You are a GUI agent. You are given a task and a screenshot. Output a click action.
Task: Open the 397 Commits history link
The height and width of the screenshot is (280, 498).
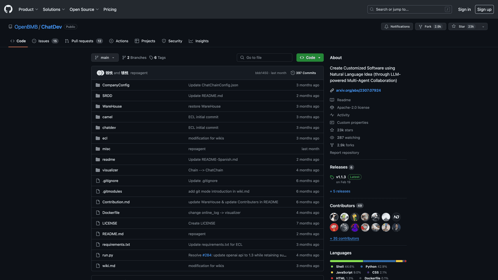pyautogui.click(x=303, y=73)
